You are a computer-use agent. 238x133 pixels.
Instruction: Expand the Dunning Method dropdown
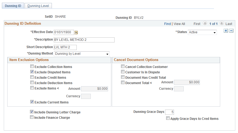pyautogui.click(x=82, y=54)
